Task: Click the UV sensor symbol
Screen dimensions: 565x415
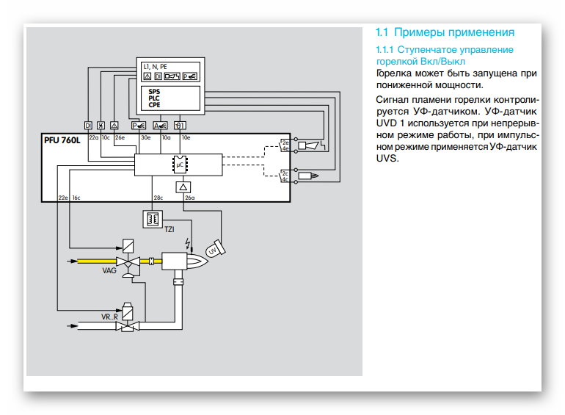Action: point(214,250)
